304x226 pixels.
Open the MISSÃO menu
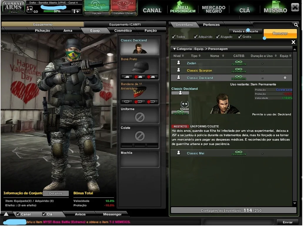click(275, 7)
